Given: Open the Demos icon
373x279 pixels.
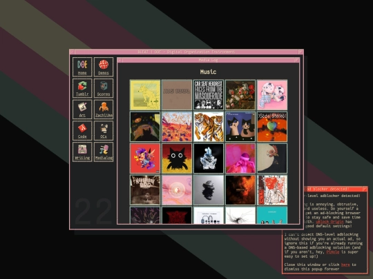Looking at the screenshot, I should pyautogui.click(x=104, y=67).
